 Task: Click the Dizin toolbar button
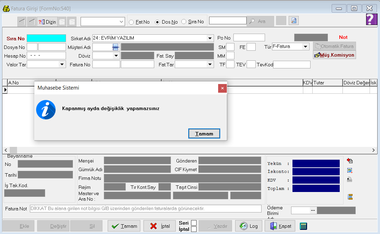[x=48, y=22]
